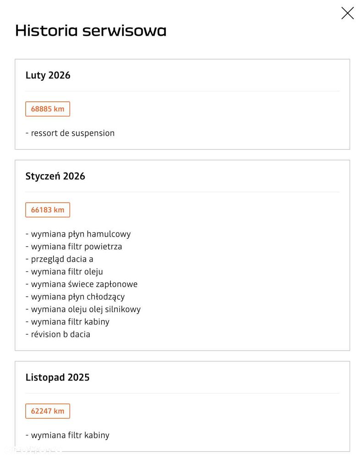Select wymiana filtr oleju line
This screenshot has height=458, width=363.
[x=64, y=272]
